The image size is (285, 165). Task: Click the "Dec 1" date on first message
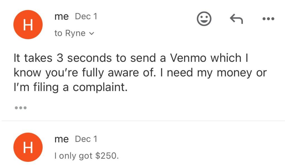86,17
